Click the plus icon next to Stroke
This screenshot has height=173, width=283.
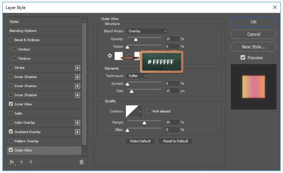pyautogui.click(x=77, y=68)
